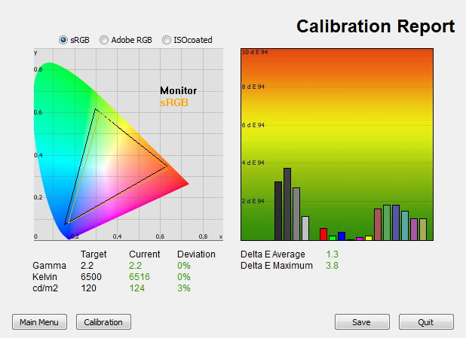Click the light gray Delta E bar
Screen dimensions: 466x338
coord(305,228)
